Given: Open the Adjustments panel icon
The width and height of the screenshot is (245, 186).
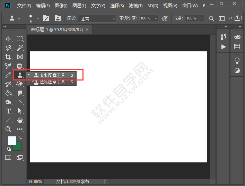Looking at the screenshot, I should click(237, 71).
